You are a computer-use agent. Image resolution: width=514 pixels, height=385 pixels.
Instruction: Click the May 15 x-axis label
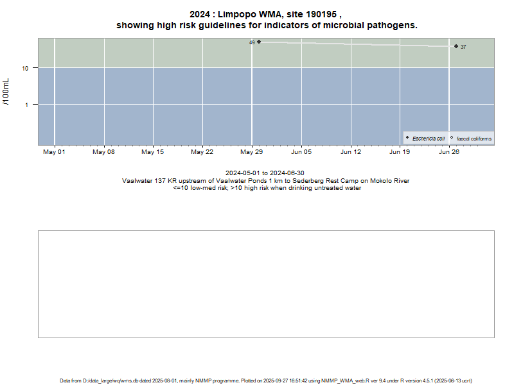pos(153,152)
